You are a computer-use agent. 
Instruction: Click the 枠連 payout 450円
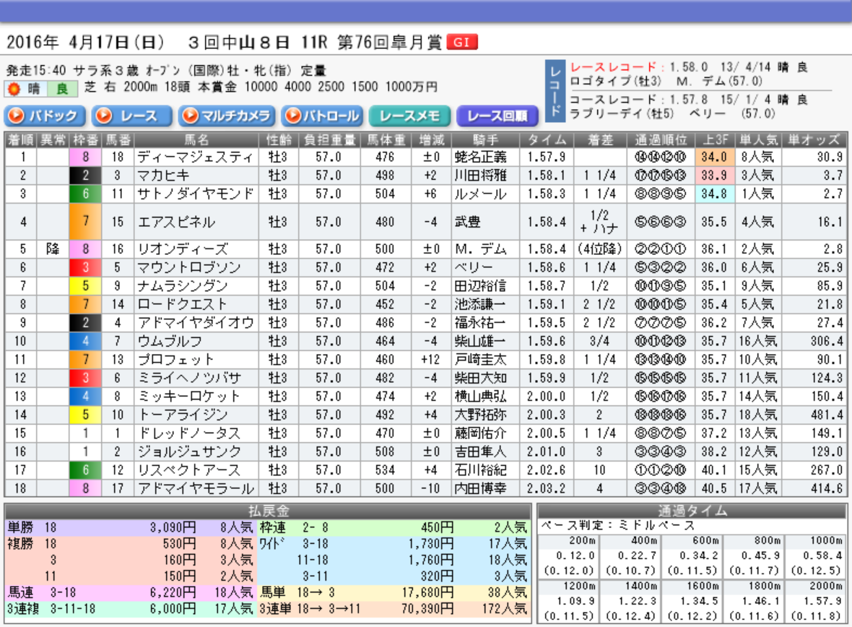point(437,527)
